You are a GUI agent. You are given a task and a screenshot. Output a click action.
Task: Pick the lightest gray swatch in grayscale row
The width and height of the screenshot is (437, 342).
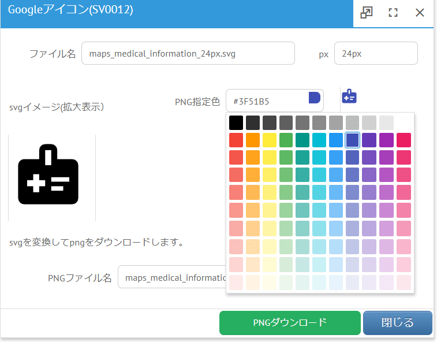tap(386, 122)
